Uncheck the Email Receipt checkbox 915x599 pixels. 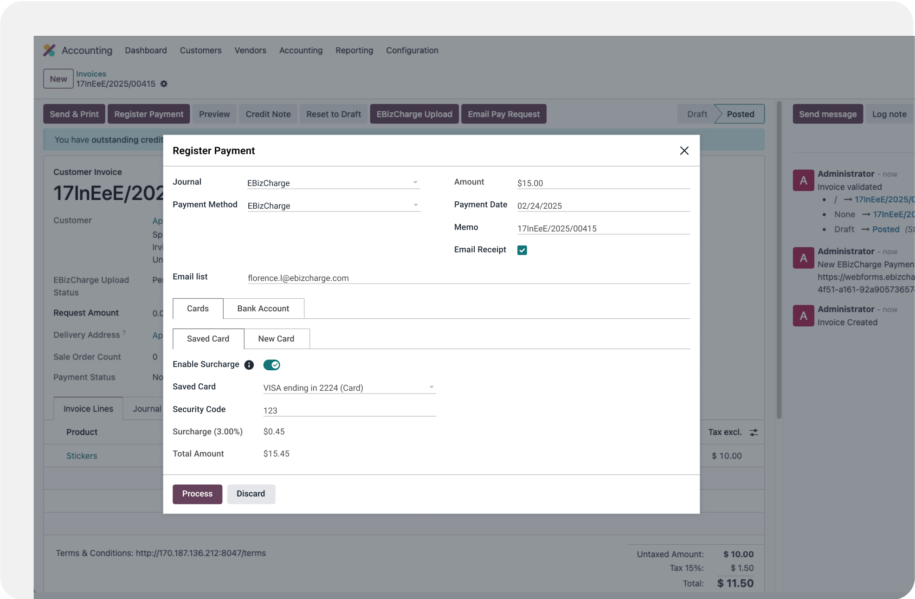[x=522, y=250]
